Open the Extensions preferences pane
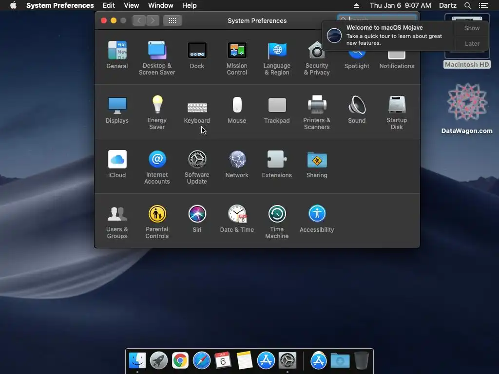The image size is (499, 374). click(277, 164)
